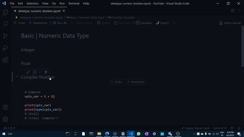
Task: Click Run All in notebook toolbar
Action: [60, 23]
